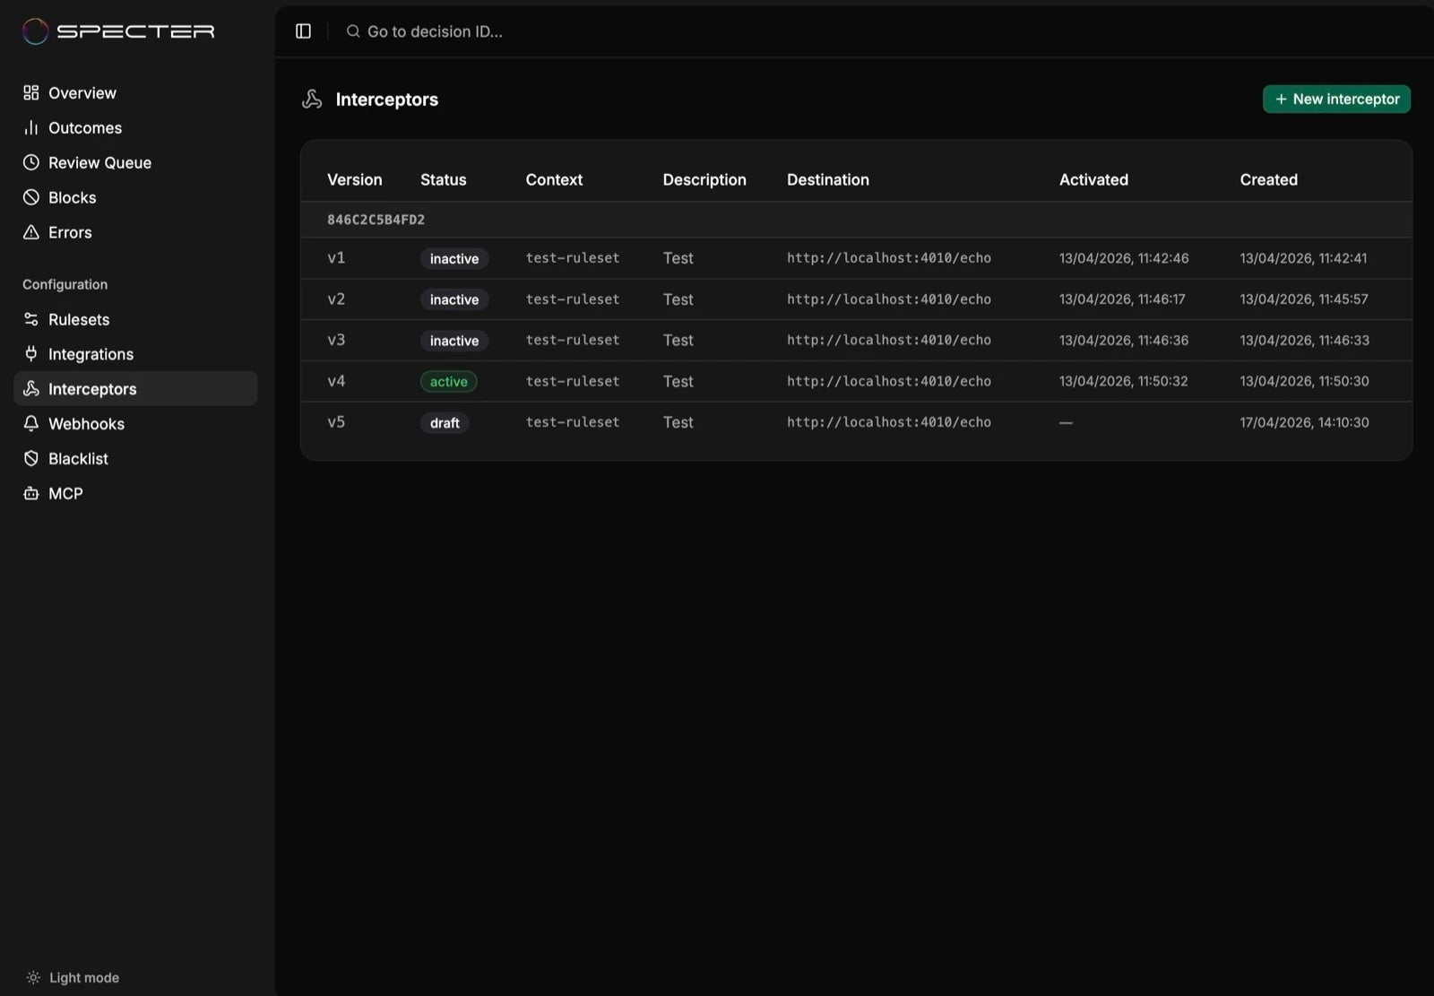Click created time 13/04/2026, 11:46:33
This screenshot has width=1434, height=996.
(x=1304, y=341)
